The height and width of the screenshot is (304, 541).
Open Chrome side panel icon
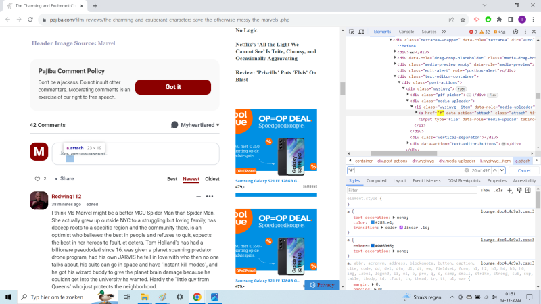pos(511,20)
